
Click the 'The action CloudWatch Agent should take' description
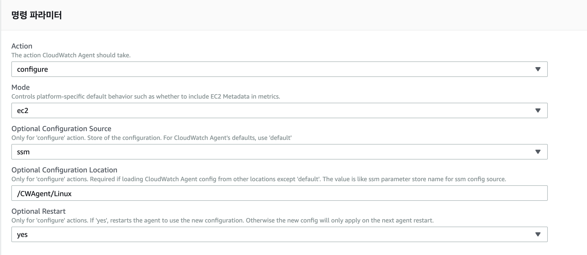[x=71, y=55]
